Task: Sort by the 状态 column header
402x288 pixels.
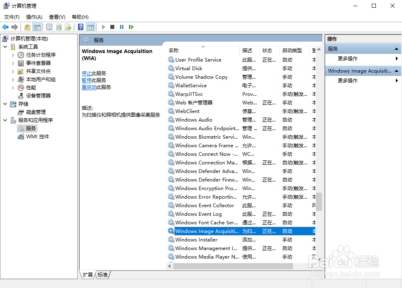Action: [270, 51]
